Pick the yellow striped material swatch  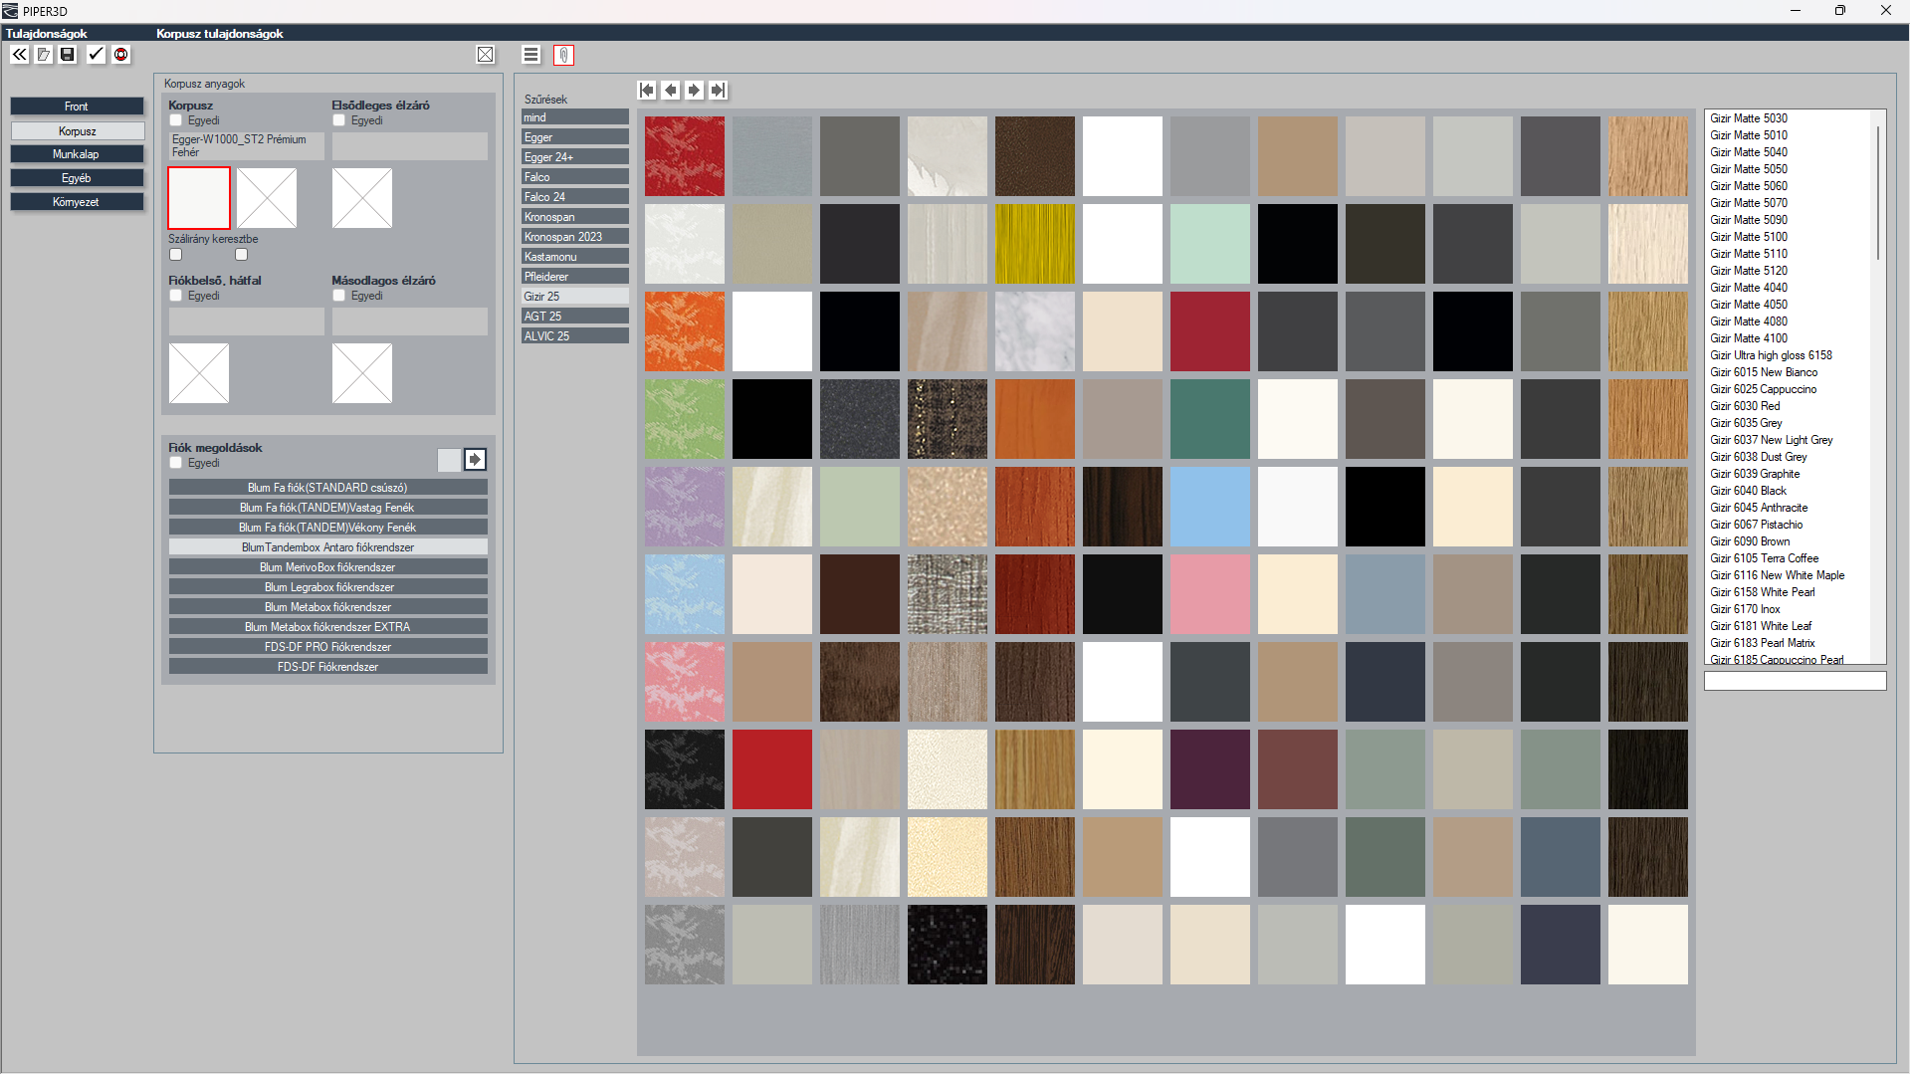tap(1034, 244)
